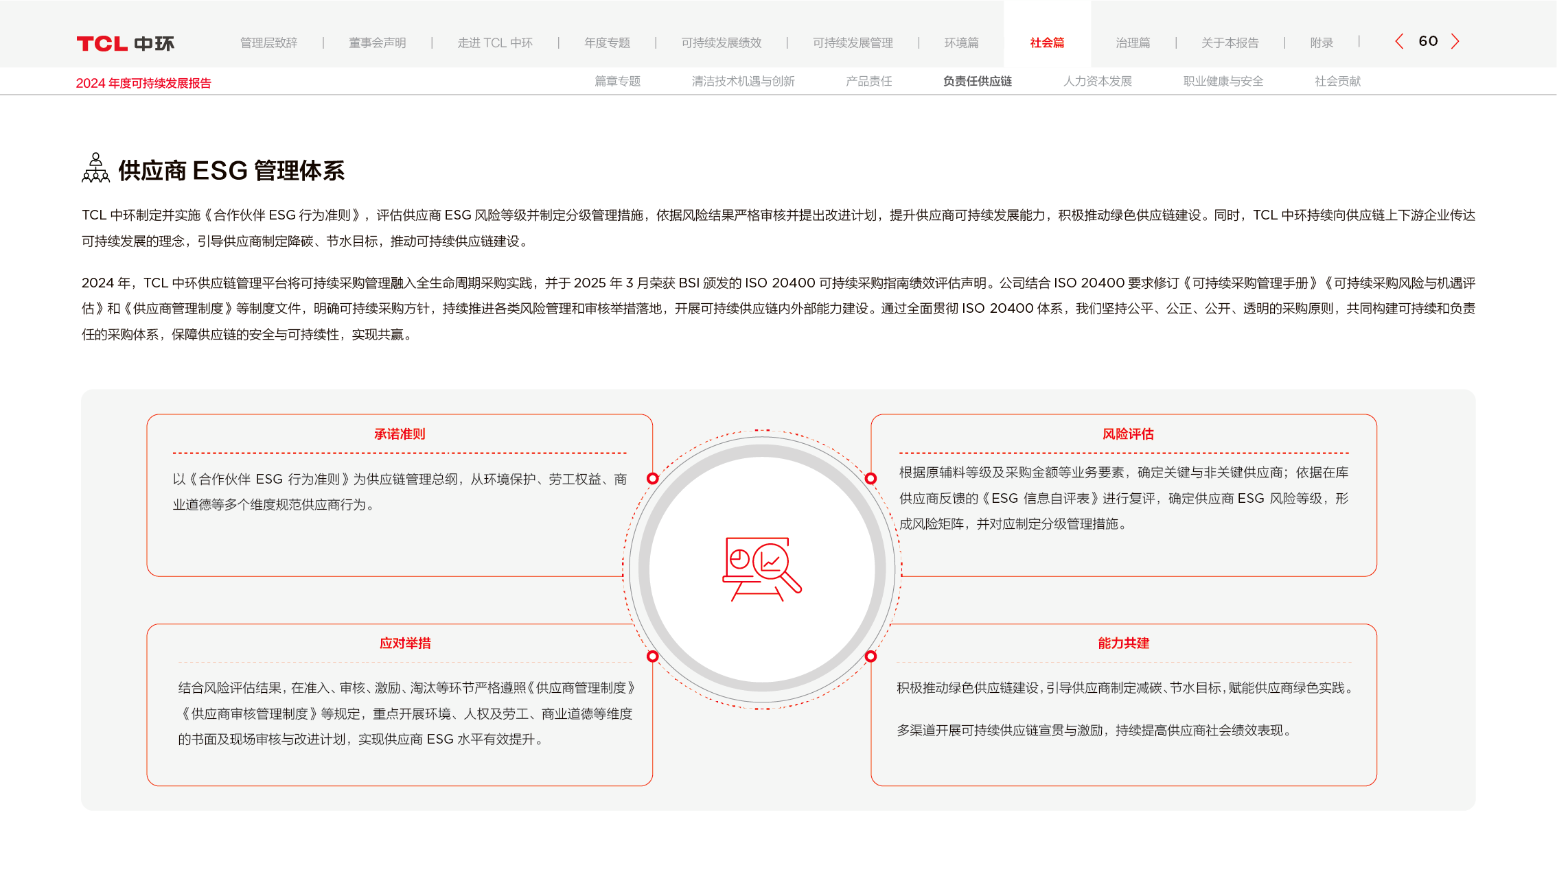1557x876 pixels.
Task: Click the page number 60
Action: (1428, 41)
